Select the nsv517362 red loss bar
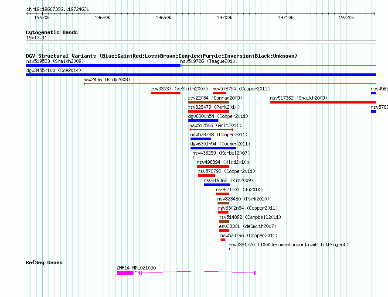 pyautogui.click(x=323, y=102)
